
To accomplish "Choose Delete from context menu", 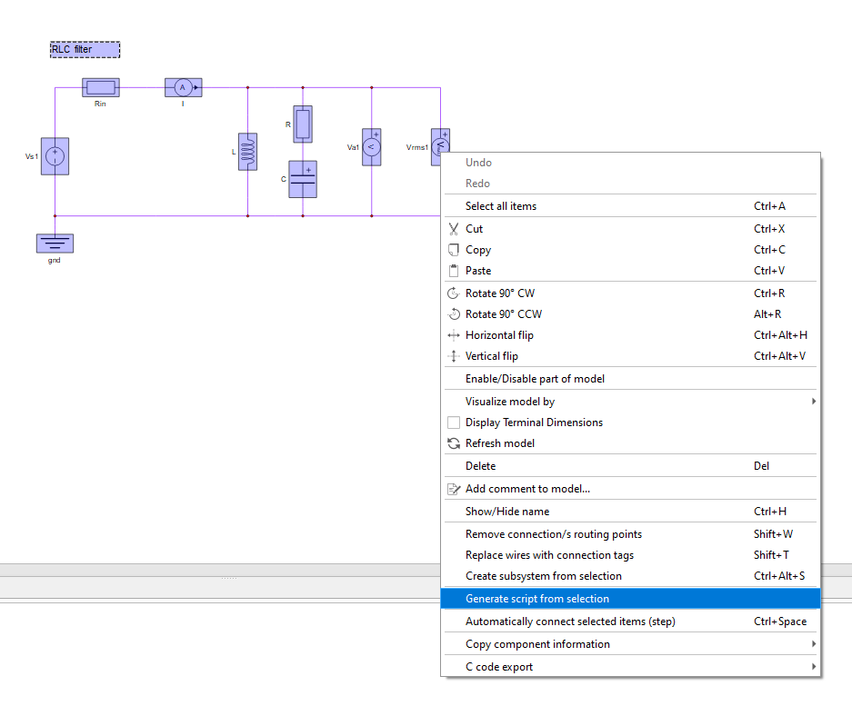I will tap(630, 466).
